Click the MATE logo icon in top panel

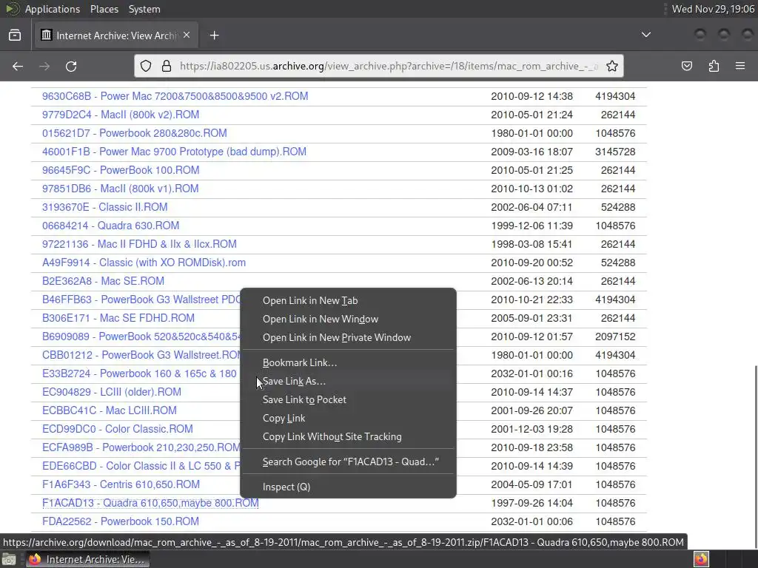(x=12, y=9)
